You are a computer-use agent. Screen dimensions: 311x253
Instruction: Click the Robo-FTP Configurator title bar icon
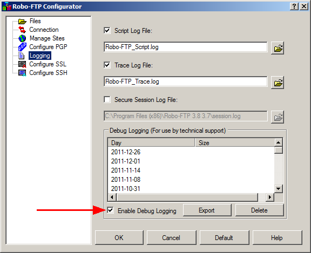(x=6, y=6)
